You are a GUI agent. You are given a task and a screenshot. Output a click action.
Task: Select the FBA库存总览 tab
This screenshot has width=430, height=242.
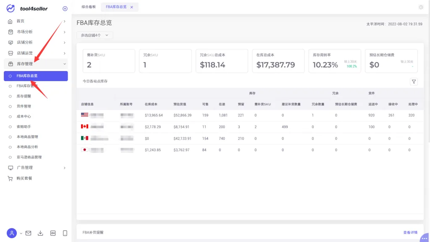pyautogui.click(x=116, y=7)
